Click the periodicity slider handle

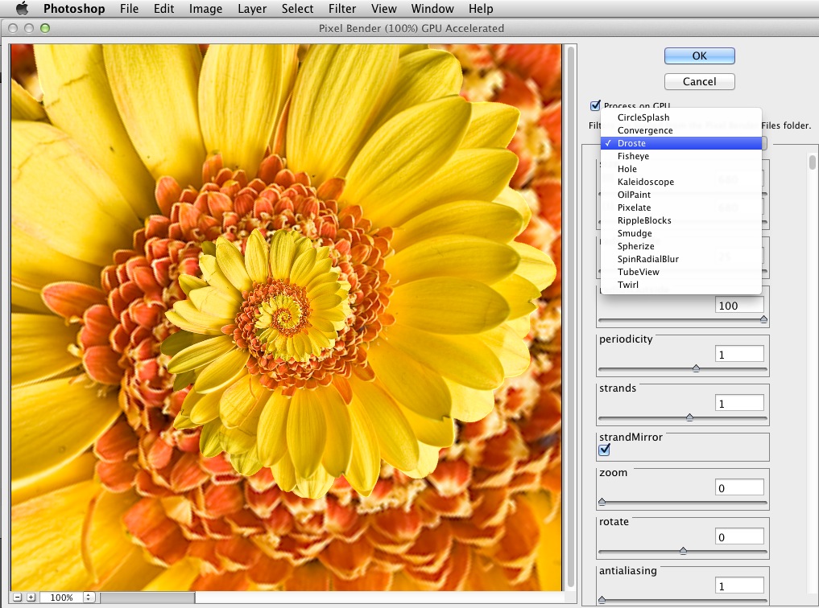tap(696, 368)
